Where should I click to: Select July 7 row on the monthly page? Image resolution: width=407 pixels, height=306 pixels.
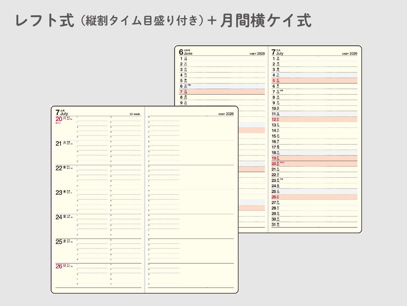[314, 92]
